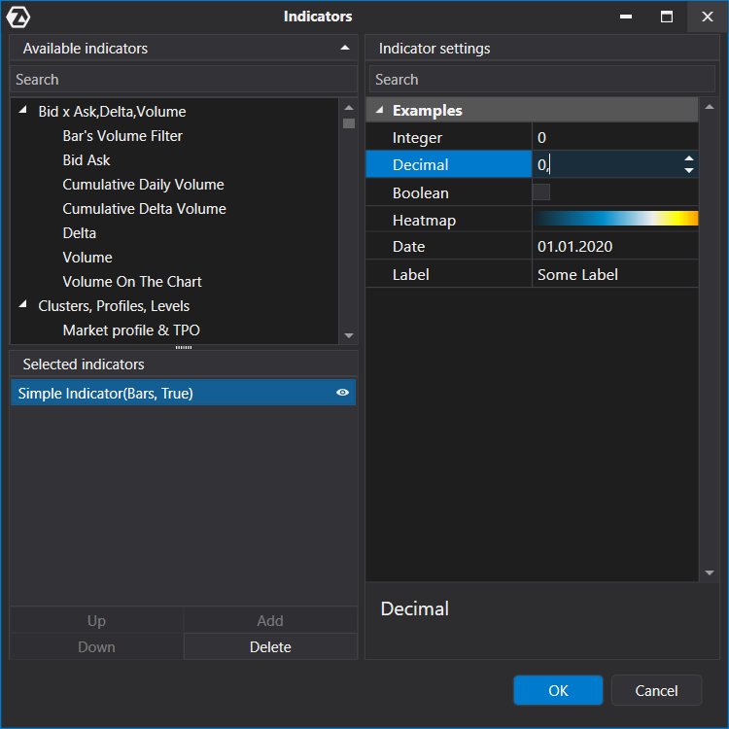Click the Cancel button
Screen dimensions: 729x729
point(656,690)
